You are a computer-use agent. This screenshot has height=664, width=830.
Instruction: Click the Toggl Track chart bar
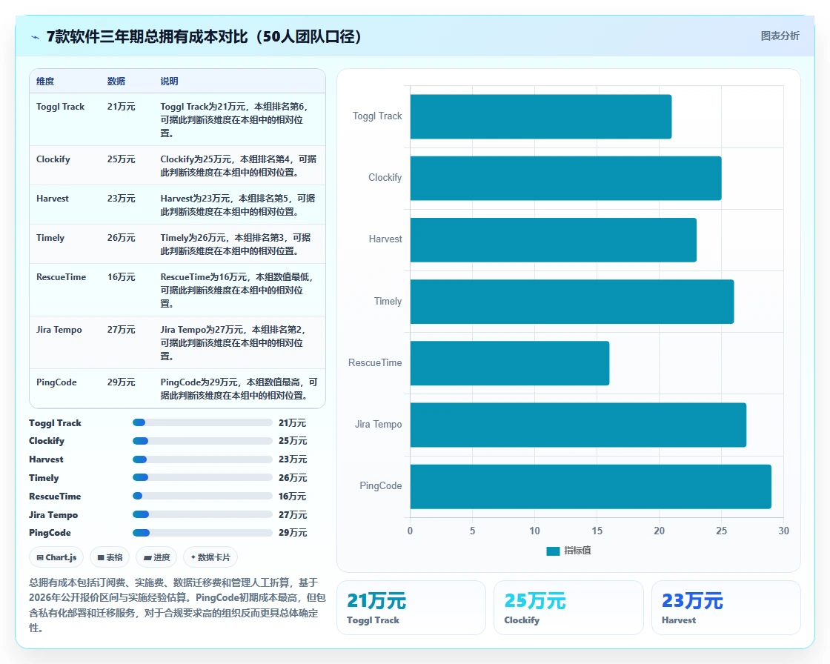pos(541,116)
